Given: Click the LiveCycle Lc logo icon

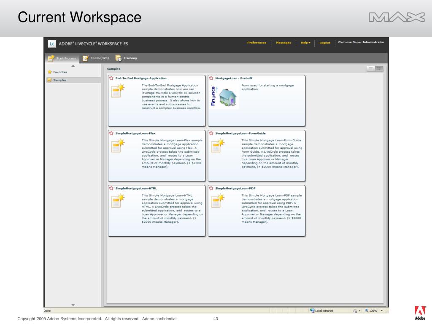Looking at the screenshot, I should pos(52,44).
